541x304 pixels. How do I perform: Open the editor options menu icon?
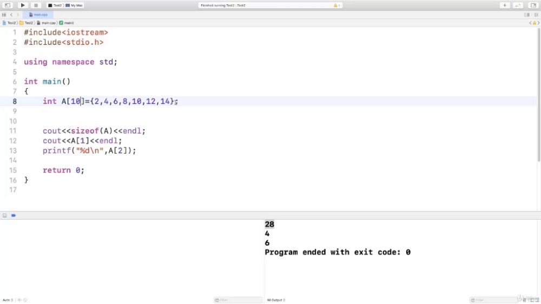coord(527,15)
